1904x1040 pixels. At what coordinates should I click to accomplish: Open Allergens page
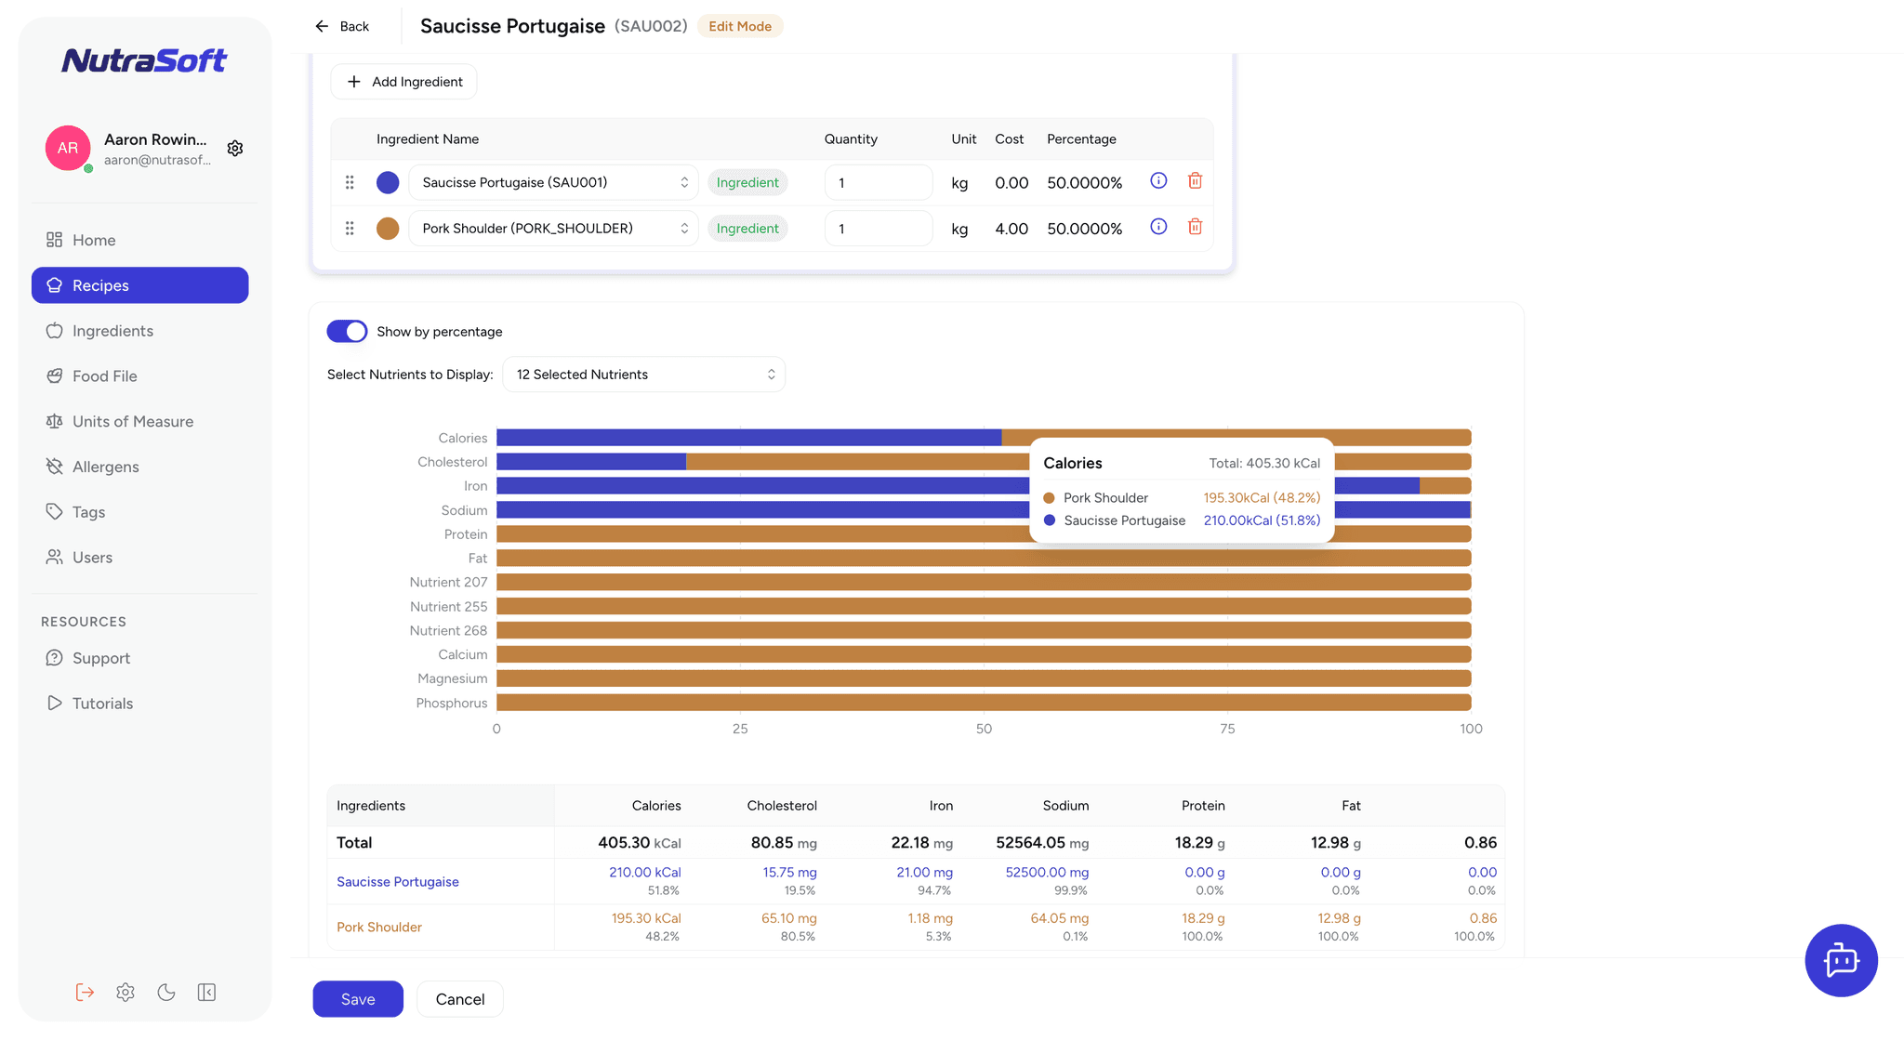click(x=139, y=467)
